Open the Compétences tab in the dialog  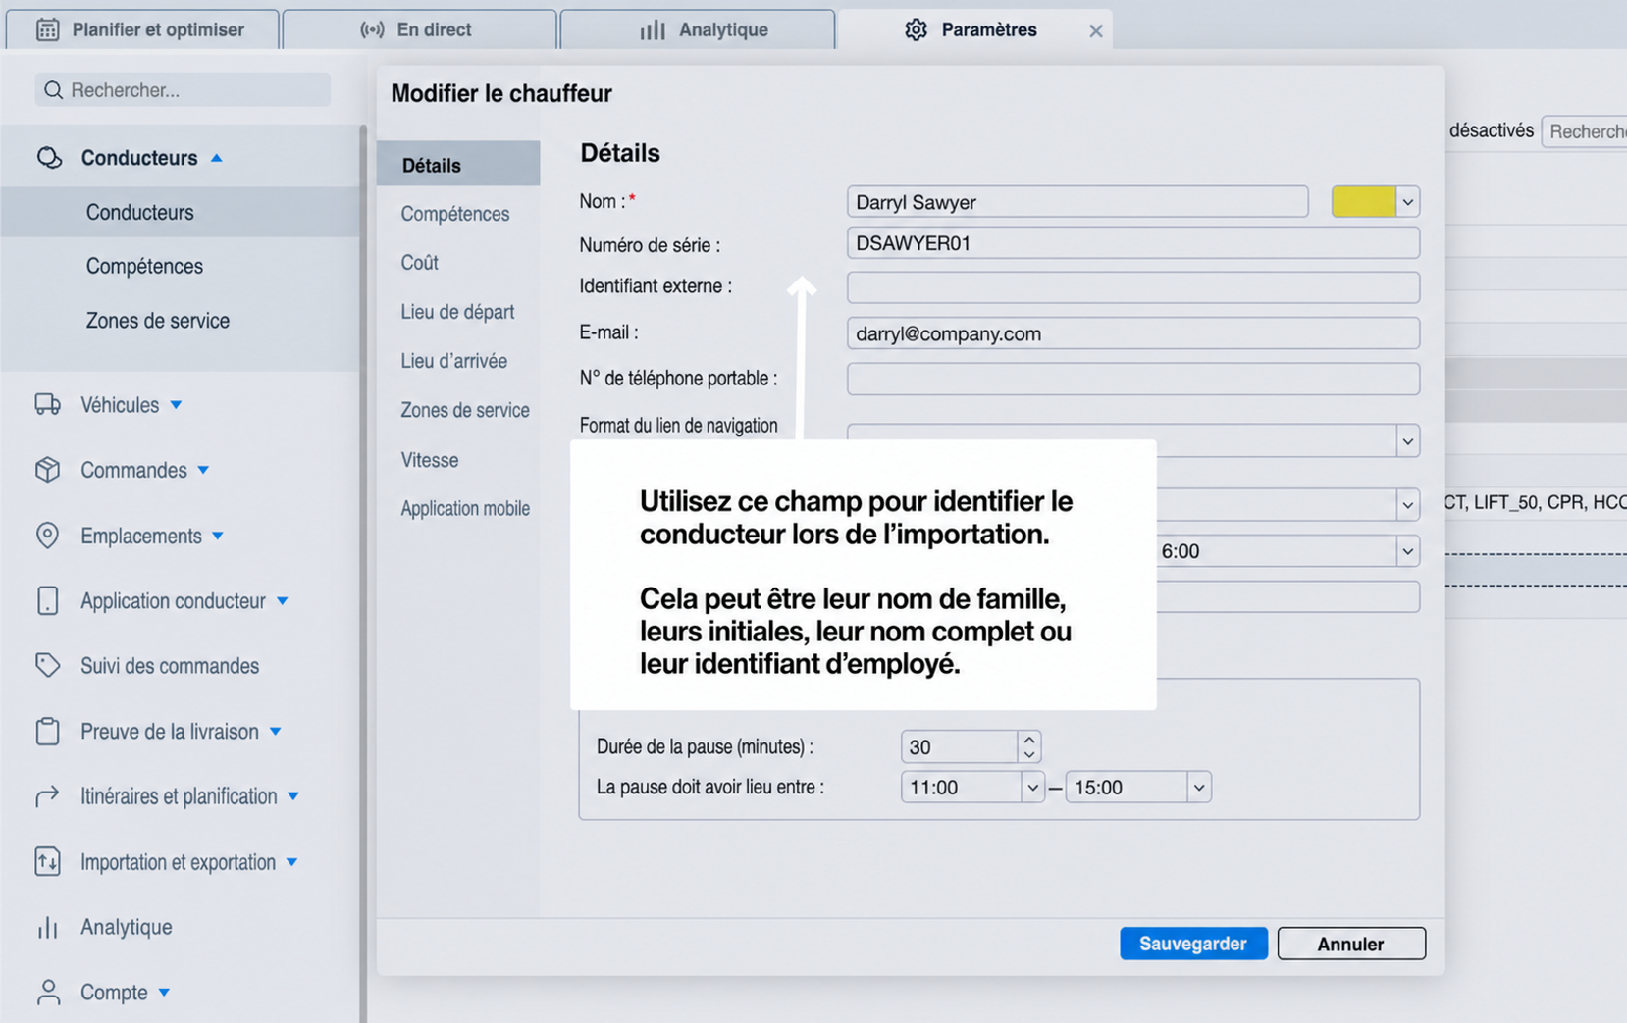(455, 214)
